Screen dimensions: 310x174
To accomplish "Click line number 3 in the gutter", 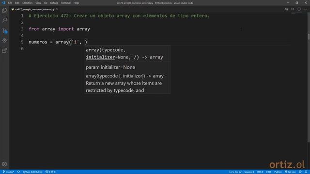I will pyautogui.click(x=22, y=29).
